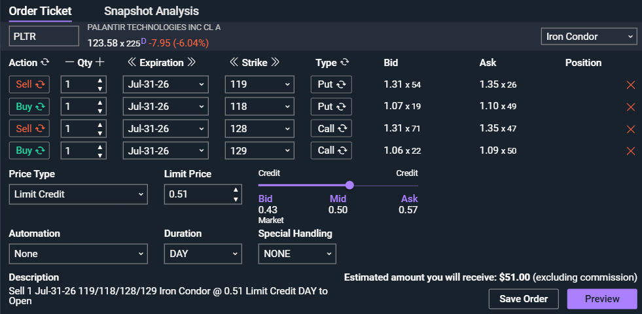Open the Iron Condor strategy dropdown
This screenshot has height=314, width=642.
pyautogui.click(x=589, y=37)
